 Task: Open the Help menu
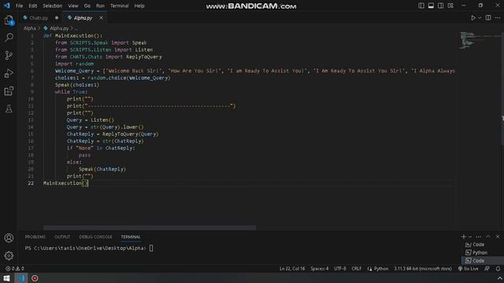(139, 6)
